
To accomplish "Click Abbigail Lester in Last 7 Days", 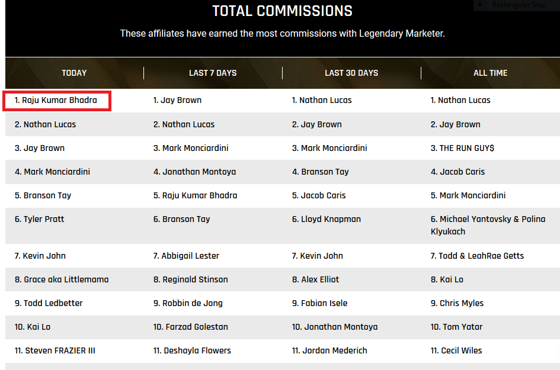I will (186, 256).
